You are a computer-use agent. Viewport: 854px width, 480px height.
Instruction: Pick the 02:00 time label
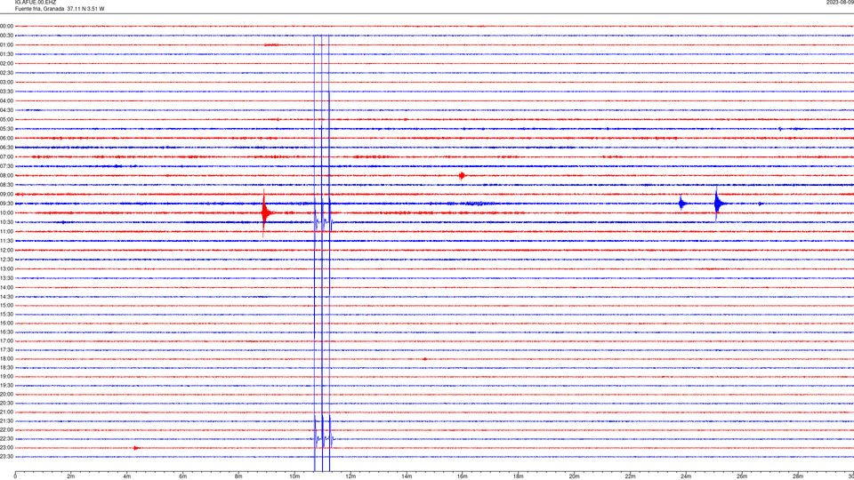click(x=6, y=64)
